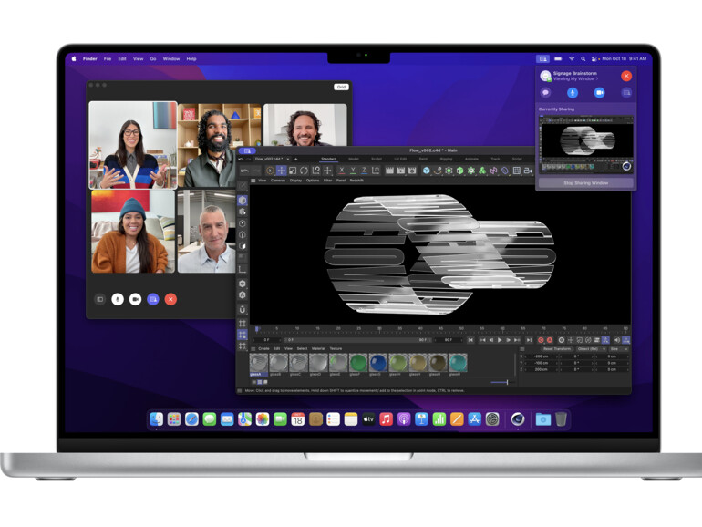The image size is (702, 527).
Task: Click Stop Sharing Window button
Action: click(585, 182)
